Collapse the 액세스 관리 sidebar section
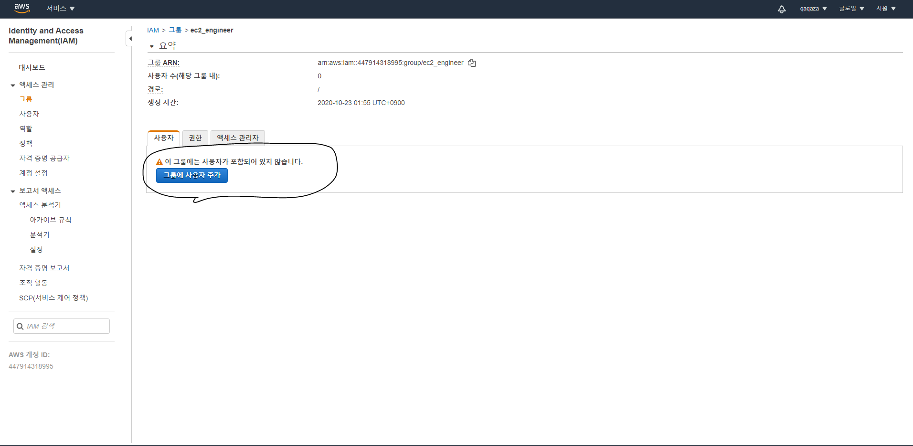Image resolution: width=913 pixels, height=446 pixels. tap(13, 85)
